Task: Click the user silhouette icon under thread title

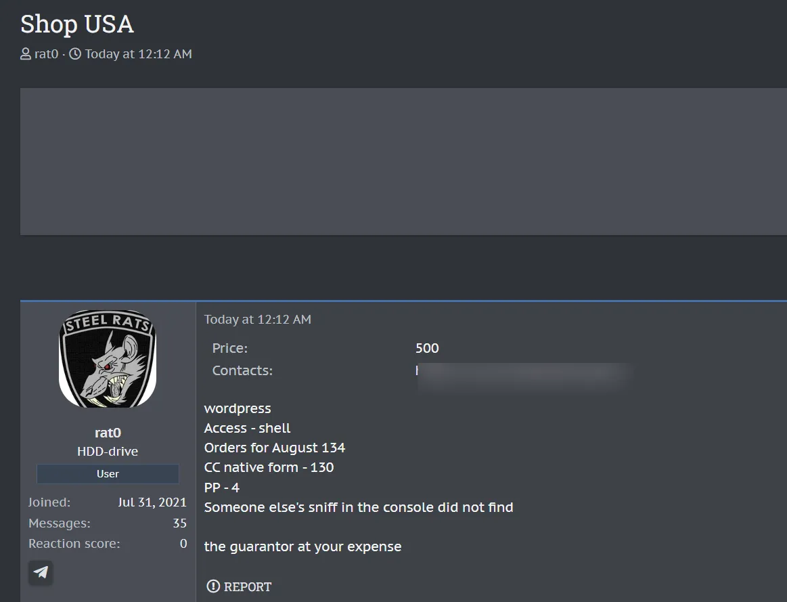Action: [x=26, y=54]
